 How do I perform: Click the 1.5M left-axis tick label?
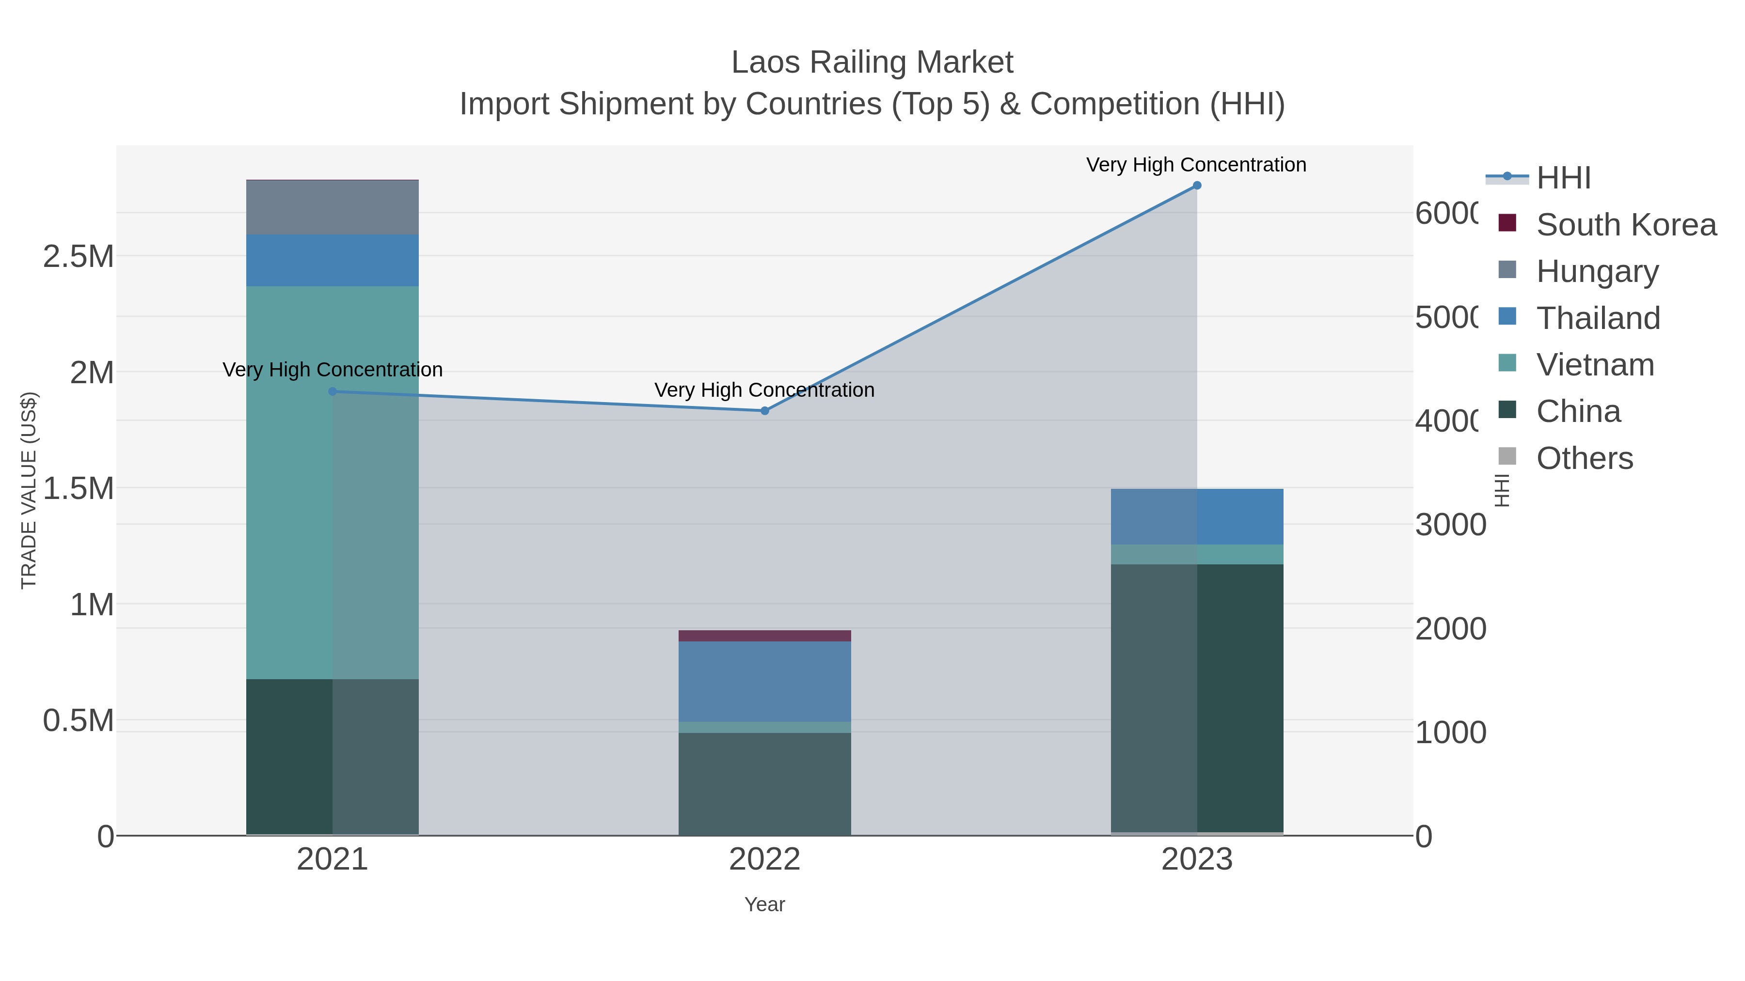[x=79, y=488]
